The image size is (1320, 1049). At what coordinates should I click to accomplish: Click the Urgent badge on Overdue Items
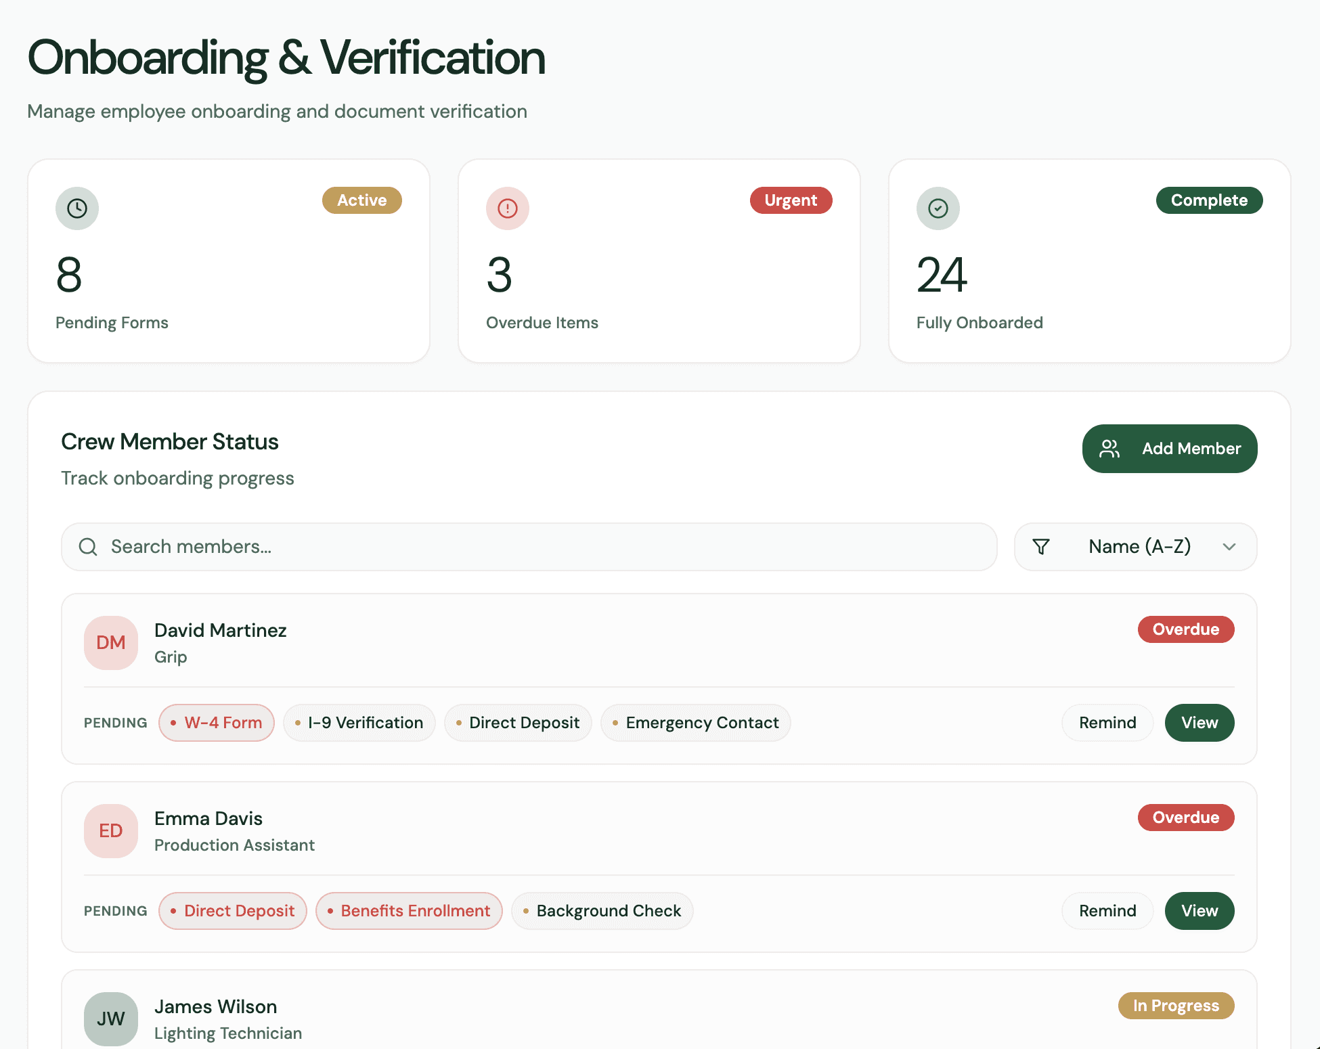[791, 200]
